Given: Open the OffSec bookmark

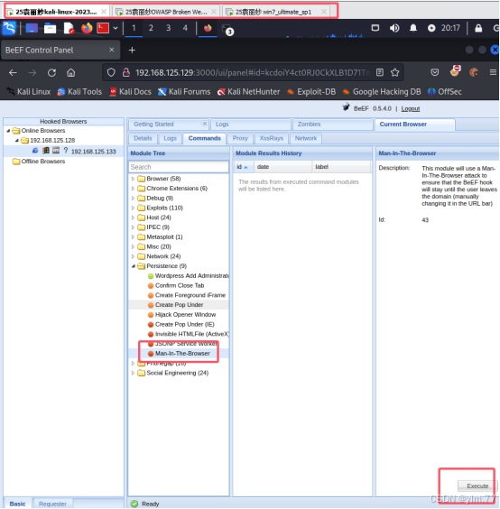Looking at the screenshot, I should tap(444, 92).
